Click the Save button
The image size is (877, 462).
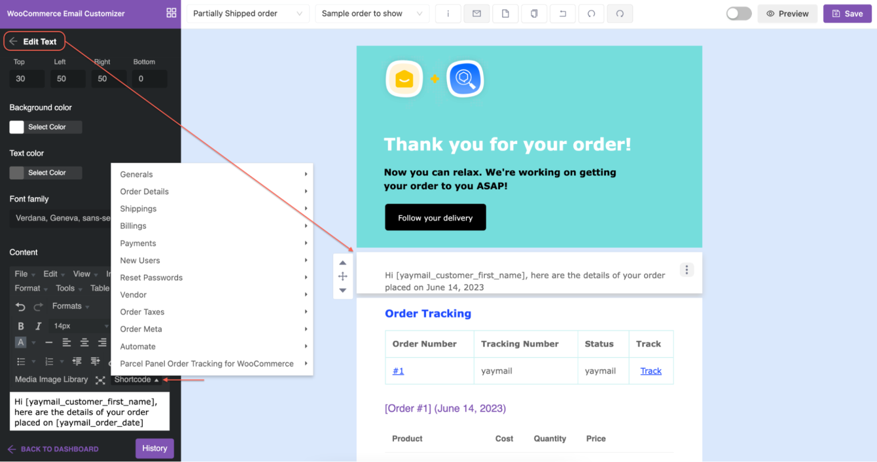click(847, 13)
